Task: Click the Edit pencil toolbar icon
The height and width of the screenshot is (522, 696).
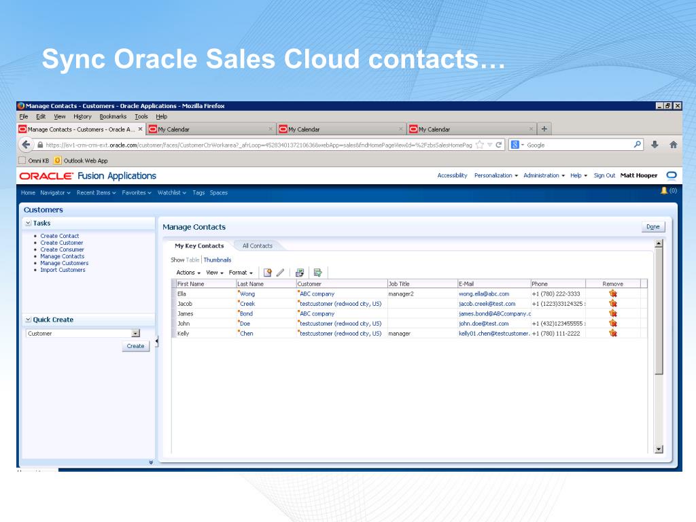Action: point(280,273)
